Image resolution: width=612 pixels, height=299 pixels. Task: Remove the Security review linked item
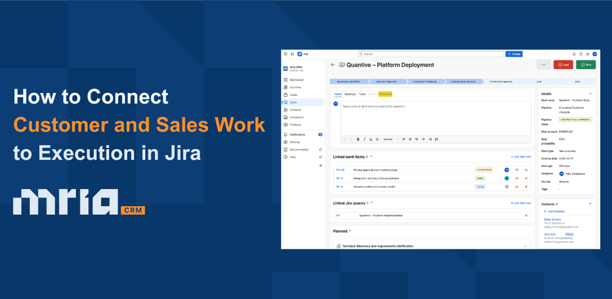coord(526,186)
